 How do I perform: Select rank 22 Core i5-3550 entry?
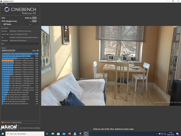click(x=20, y=102)
